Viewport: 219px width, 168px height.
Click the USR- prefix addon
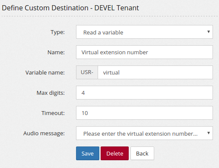coord(87,72)
